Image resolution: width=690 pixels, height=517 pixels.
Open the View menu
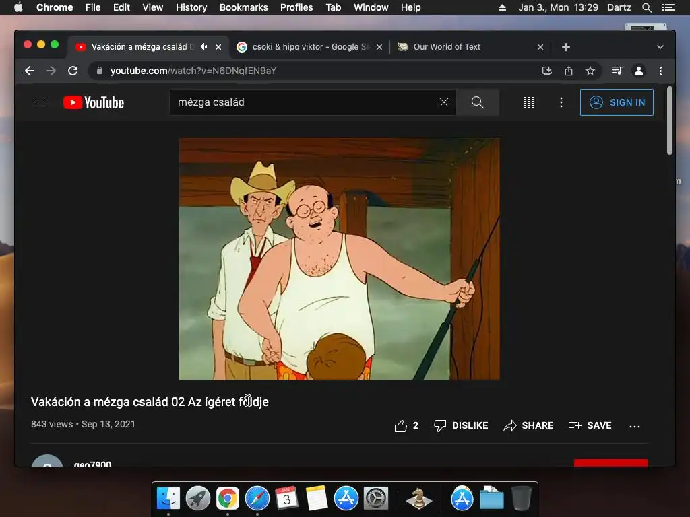click(153, 7)
